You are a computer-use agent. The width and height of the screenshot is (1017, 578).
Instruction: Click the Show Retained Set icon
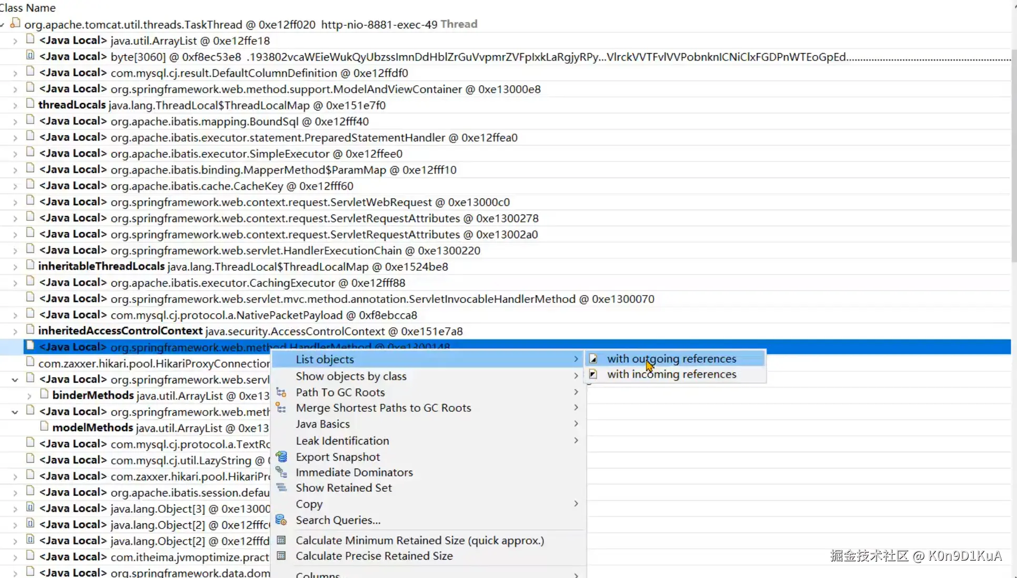coord(281,488)
